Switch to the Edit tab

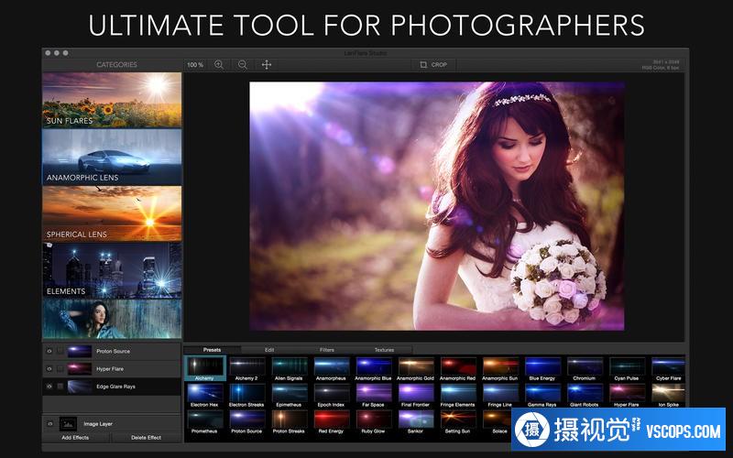269,350
